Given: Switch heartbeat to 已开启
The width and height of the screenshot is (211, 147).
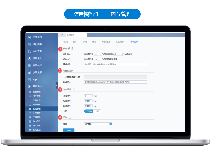Looking at the screenshot, I should pyautogui.click(x=89, y=111).
